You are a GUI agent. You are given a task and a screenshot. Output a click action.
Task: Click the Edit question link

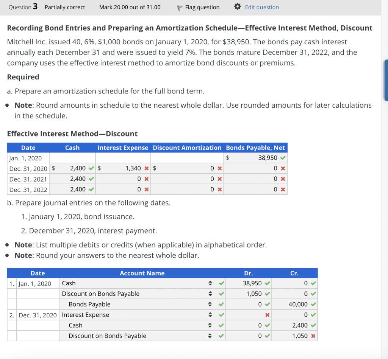261,7
